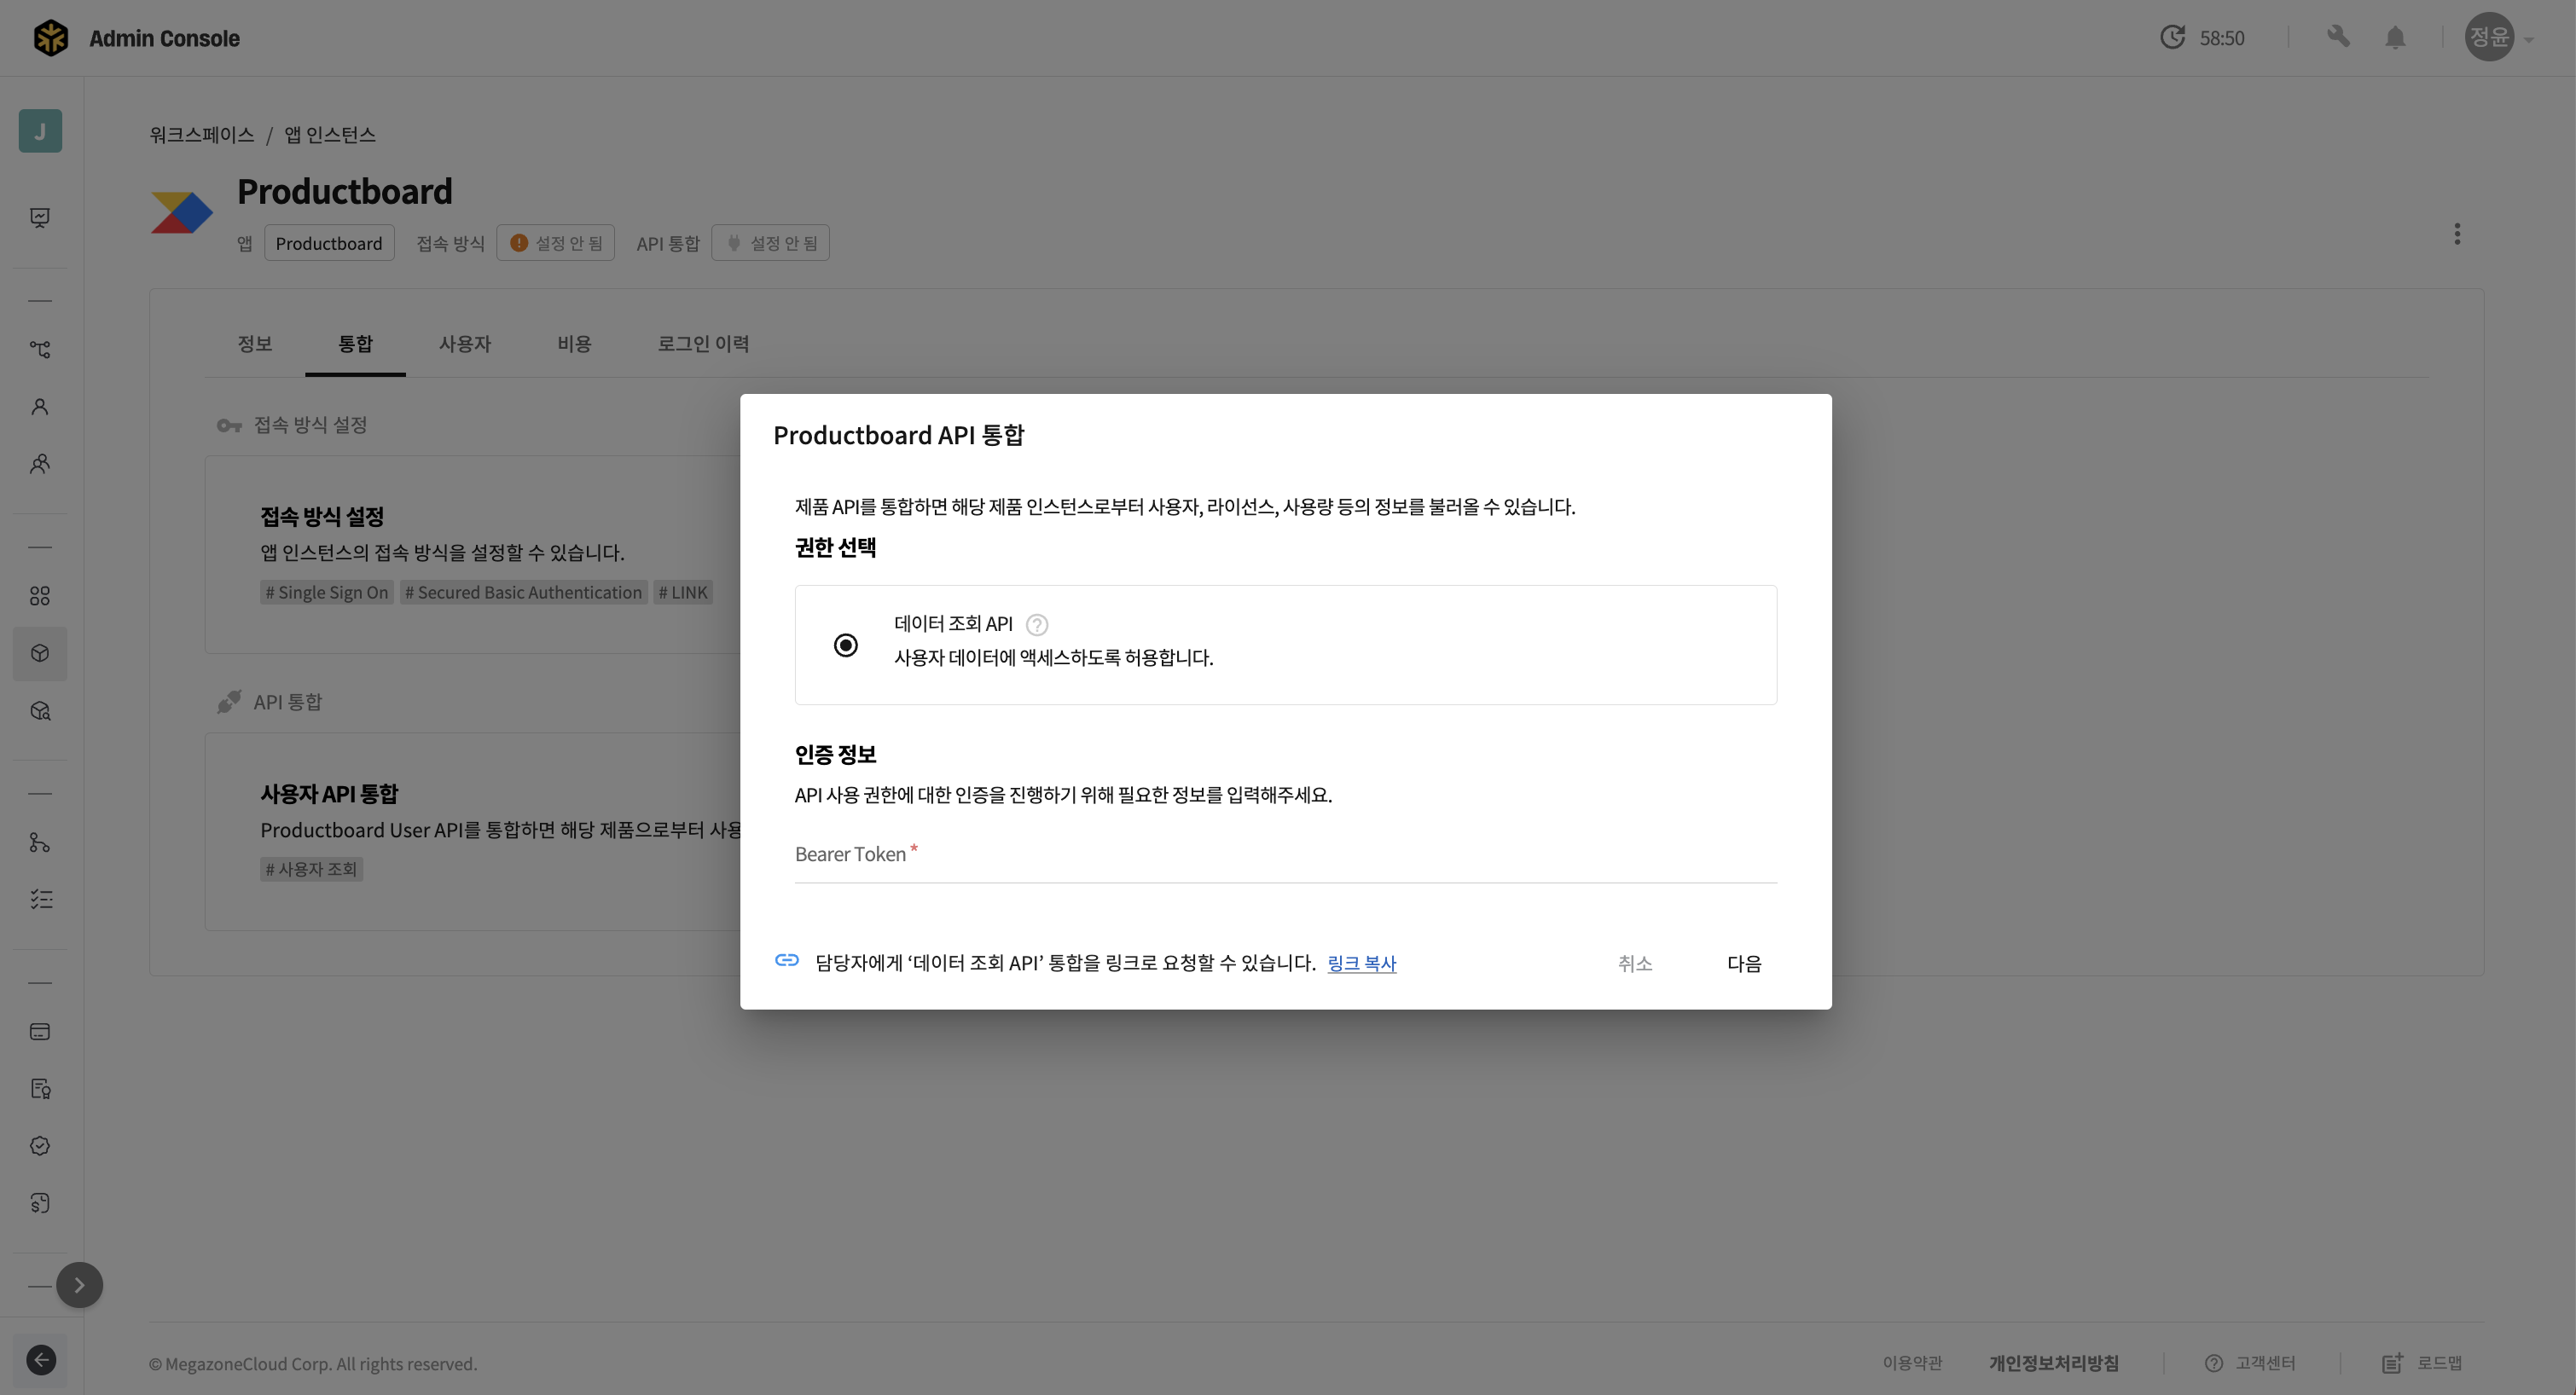This screenshot has width=2576, height=1395.
Task: Switch to the 로그인 이력 tab
Action: [x=703, y=344]
